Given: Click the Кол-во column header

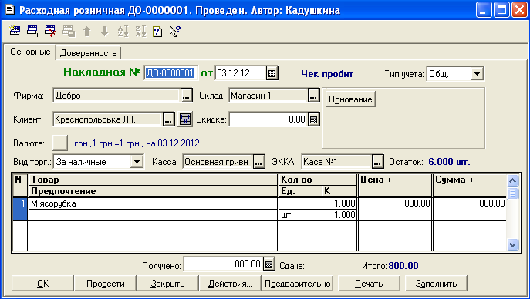Looking at the screenshot, I should coord(318,180).
